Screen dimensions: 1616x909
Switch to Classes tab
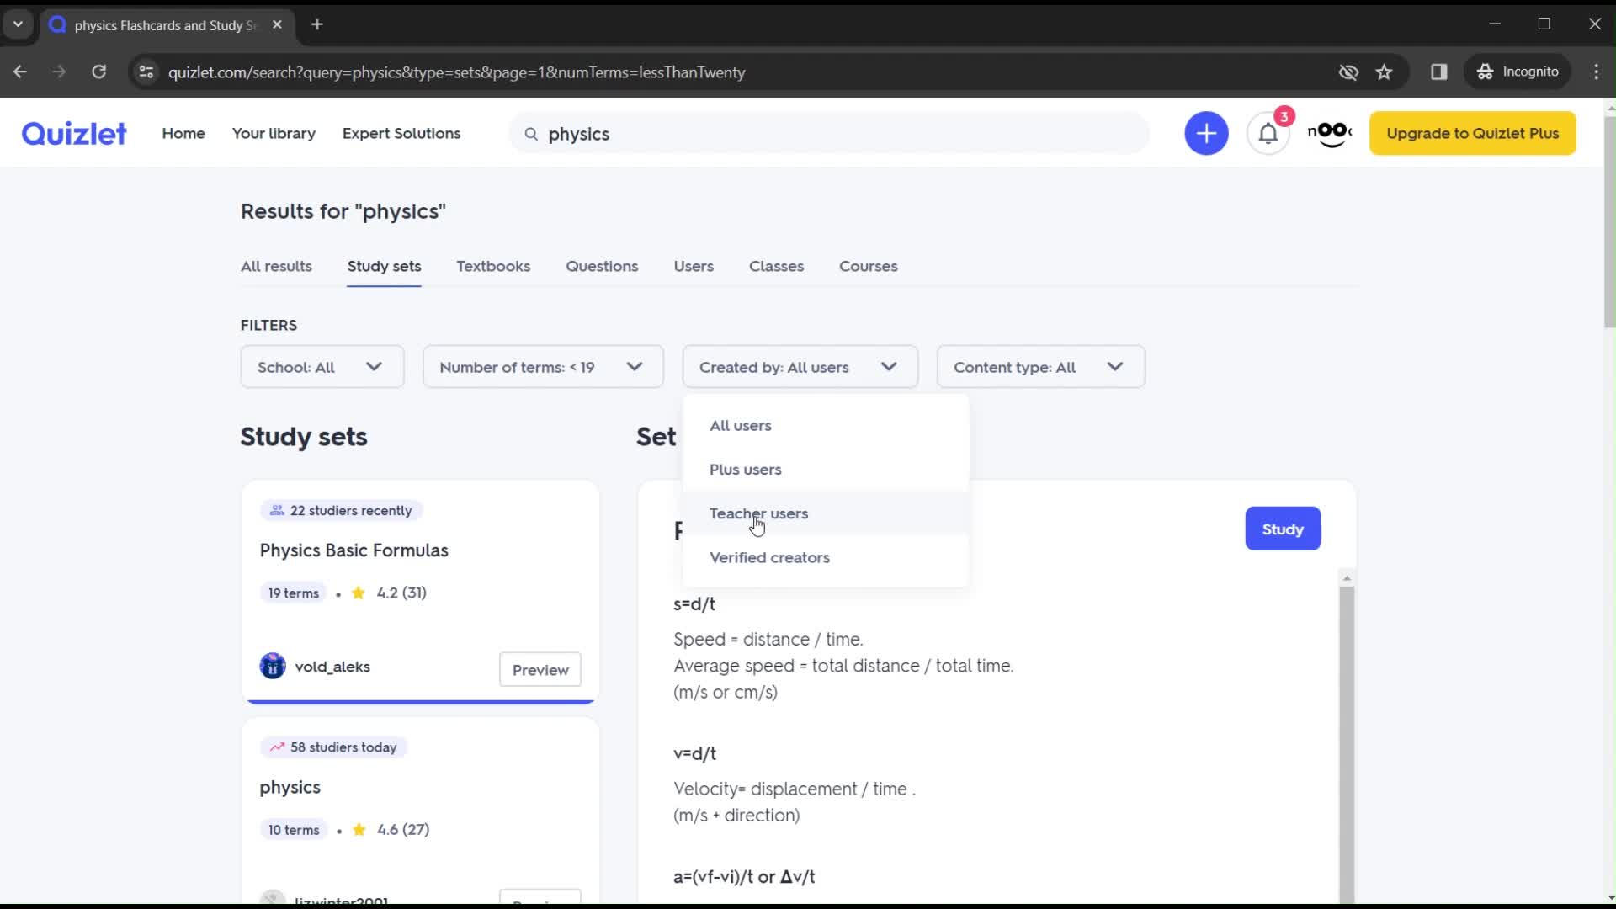tap(776, 266)
